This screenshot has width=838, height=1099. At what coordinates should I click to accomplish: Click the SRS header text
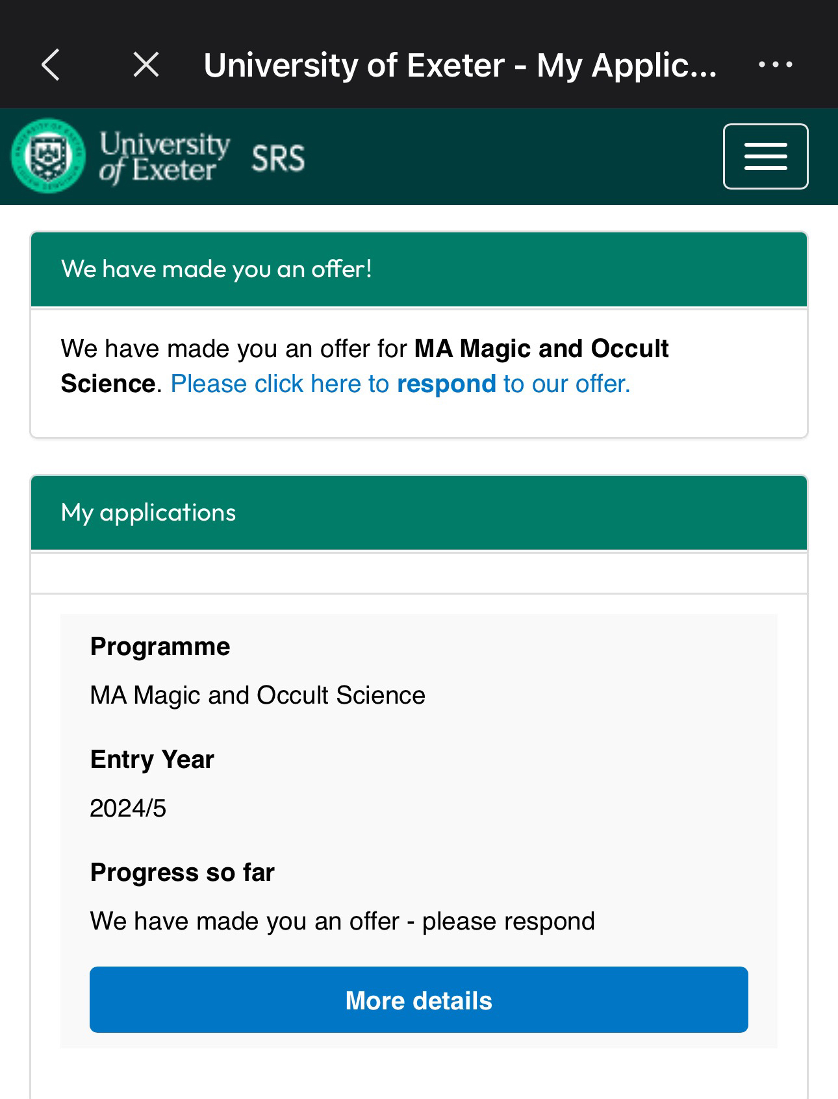pyautogui.click(x=278, y=158)
